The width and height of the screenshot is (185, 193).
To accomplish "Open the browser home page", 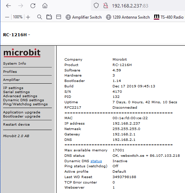I will pyautogui.click(x=45, y=6).
